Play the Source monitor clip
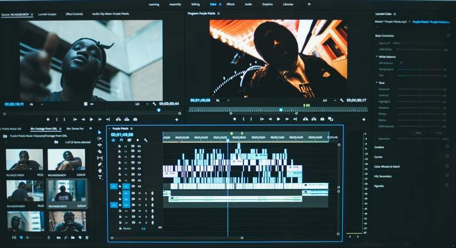This screenshot has width=456, height=248. pyautogui.click(x=91, y=119)
